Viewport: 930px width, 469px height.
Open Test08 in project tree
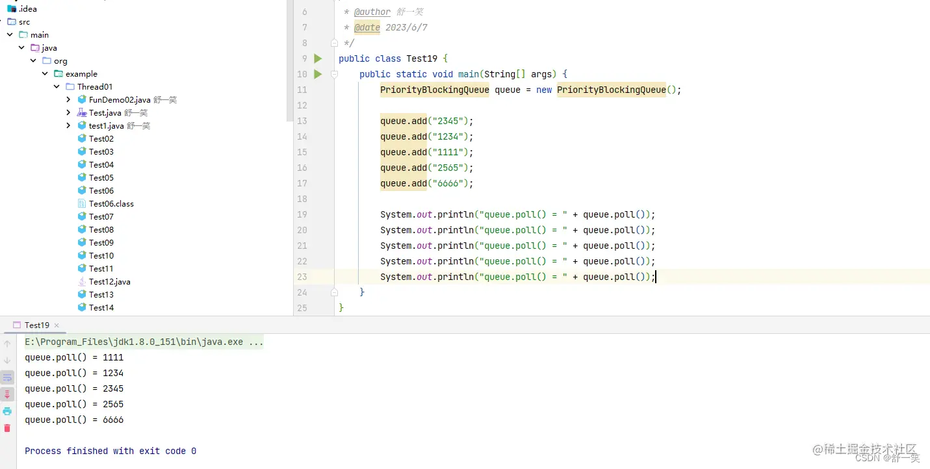(101, 229)
